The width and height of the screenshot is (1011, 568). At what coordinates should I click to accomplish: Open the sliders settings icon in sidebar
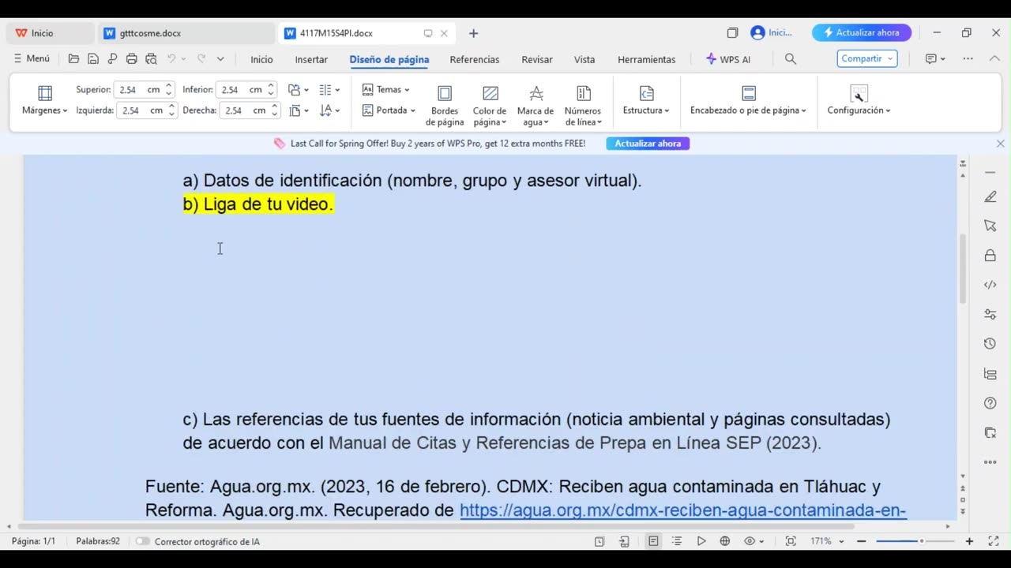(990, 314)
